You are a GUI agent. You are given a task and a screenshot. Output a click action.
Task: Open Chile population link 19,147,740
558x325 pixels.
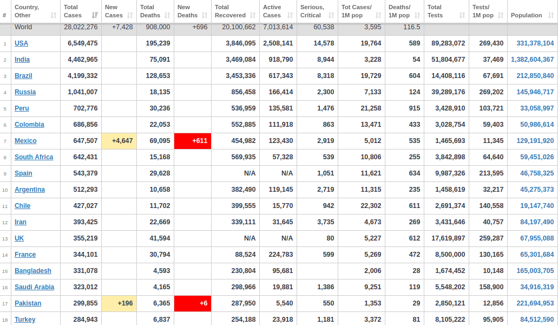pyautogui.click(x=537, y=206)
